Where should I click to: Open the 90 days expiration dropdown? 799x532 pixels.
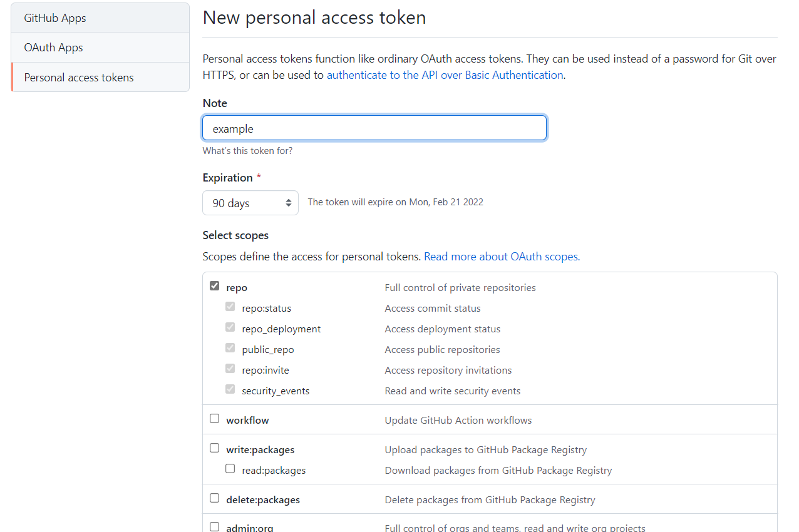[250, 203]
